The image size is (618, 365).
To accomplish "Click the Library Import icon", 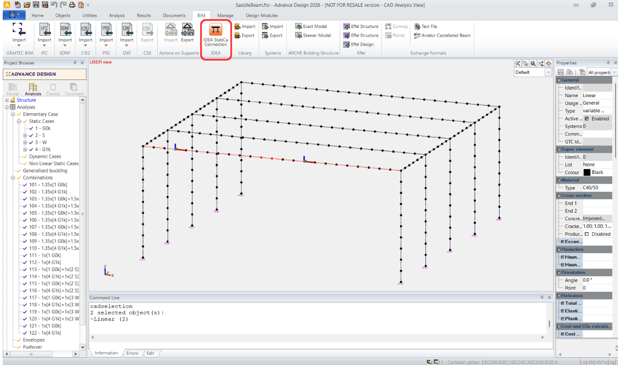I will (238, 26).
